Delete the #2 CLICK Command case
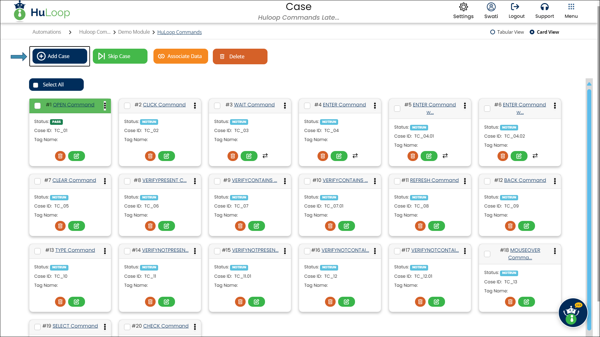The height and width of the screenshot is (337, 600). tap(150, 156)
